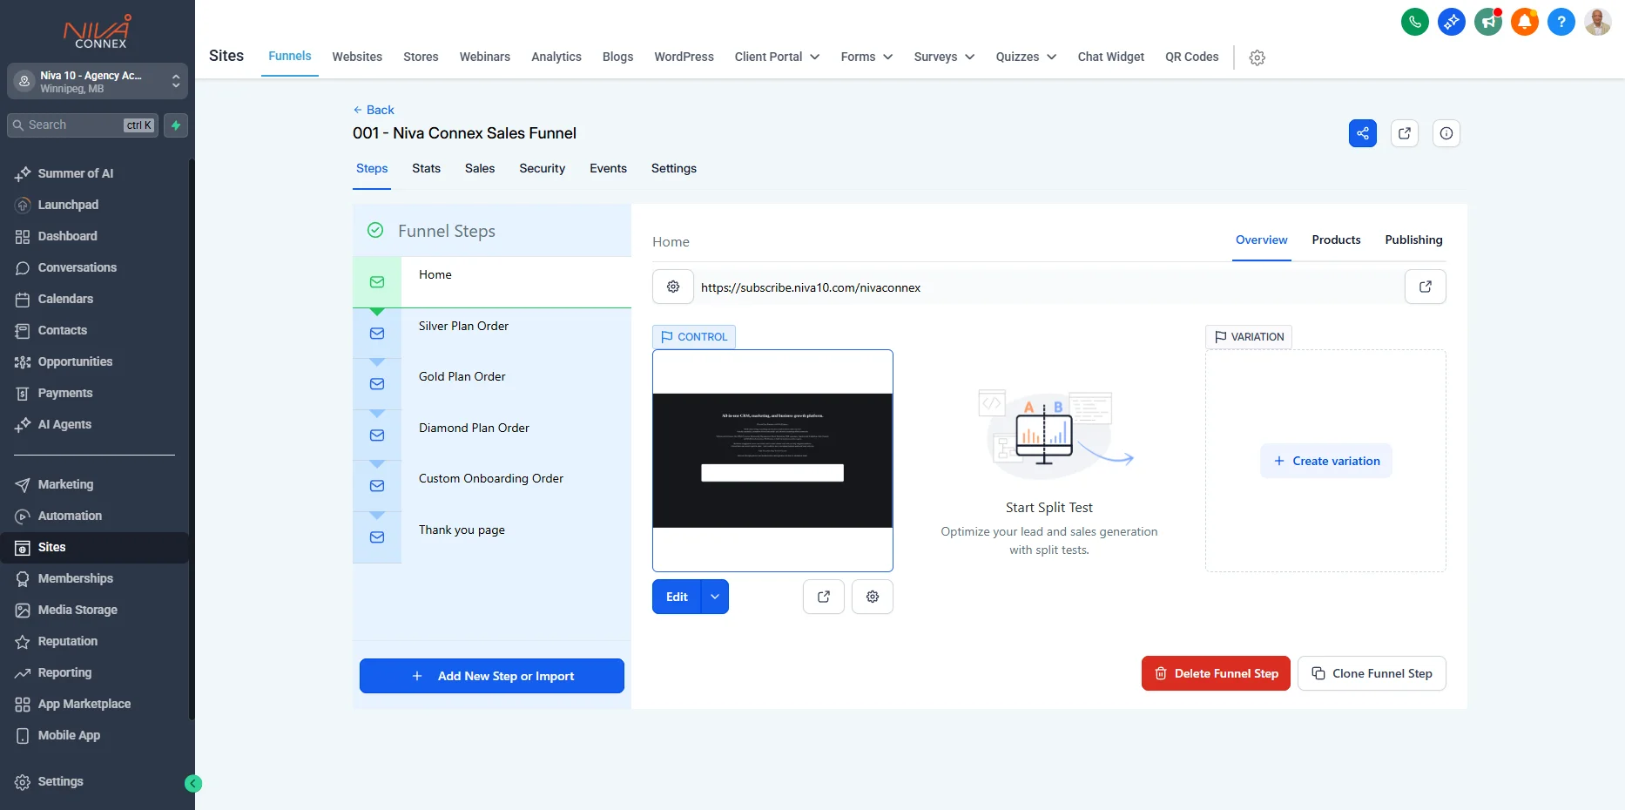
Task: Click the funnel info circle icon
Action: (x=1446, y=133)
